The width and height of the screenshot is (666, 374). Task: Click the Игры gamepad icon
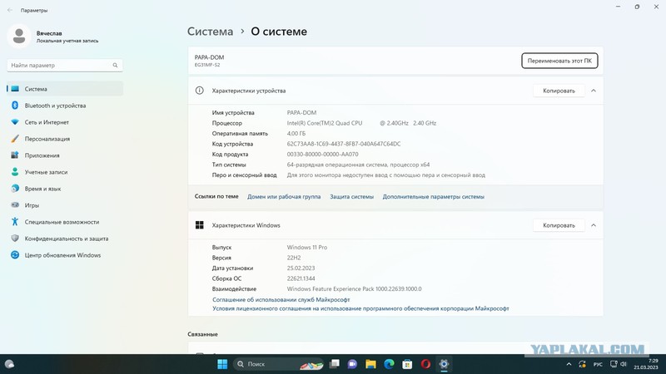(15, 204)
